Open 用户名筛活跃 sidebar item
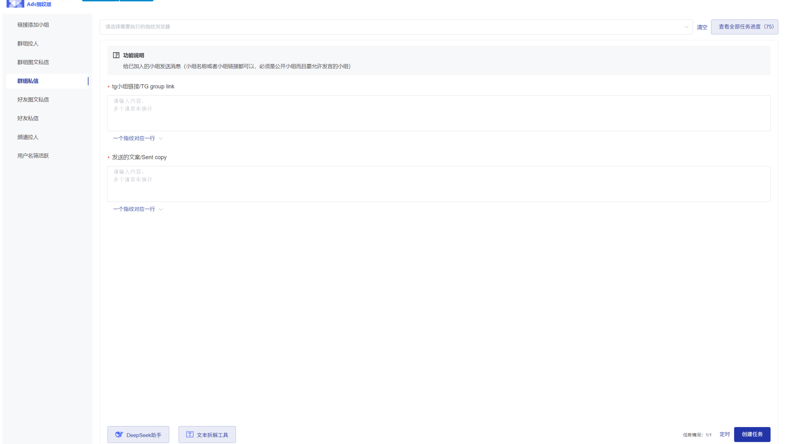Image resolution: width=788 pixels, height=444 pixels. (x=33, y=156)
